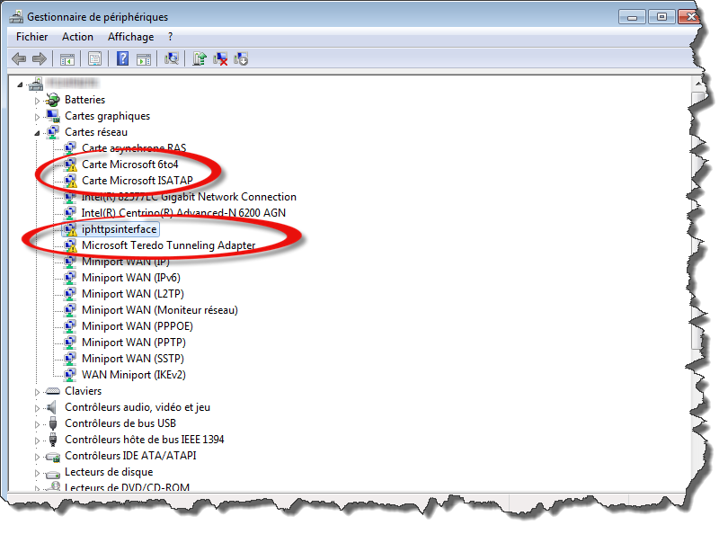The image size is (728, 534).
Task: Click the network icon beside WAN Miniport (IKEv2)
Action: (x=69, y=375)
